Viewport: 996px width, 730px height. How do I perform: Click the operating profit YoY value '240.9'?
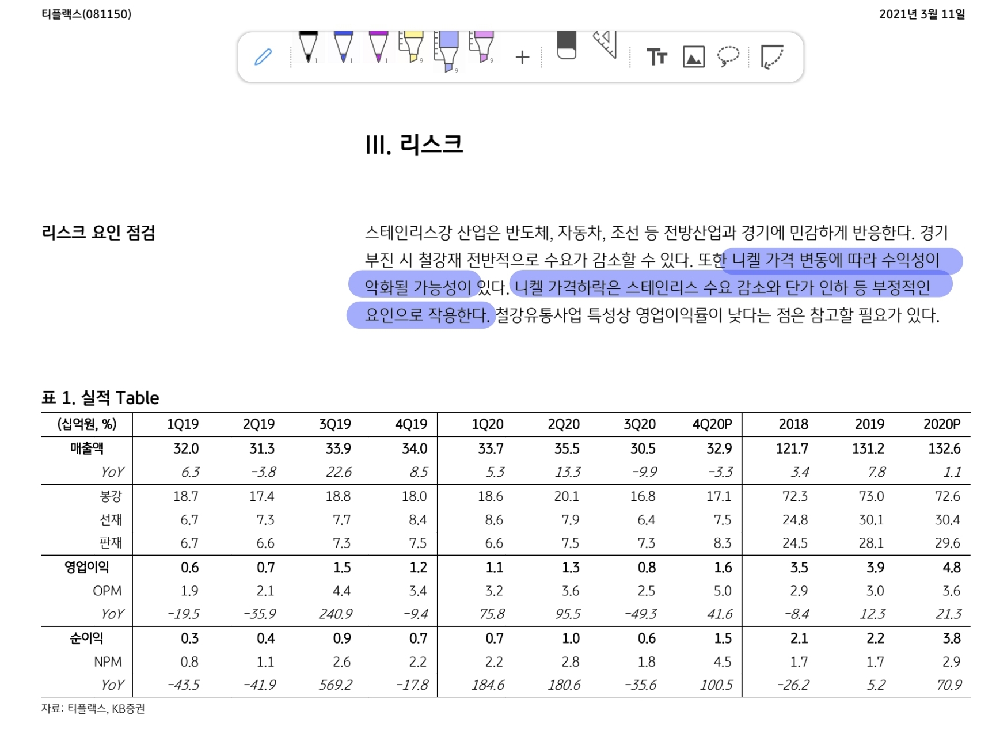336,614
